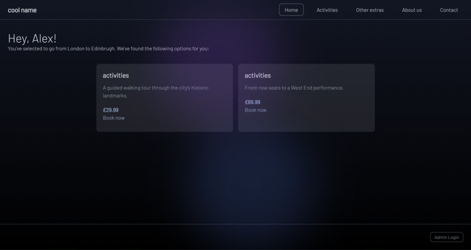Book now for the £89.99 West End seats
The image size is (471, 250).
click(x=255, y=110)
